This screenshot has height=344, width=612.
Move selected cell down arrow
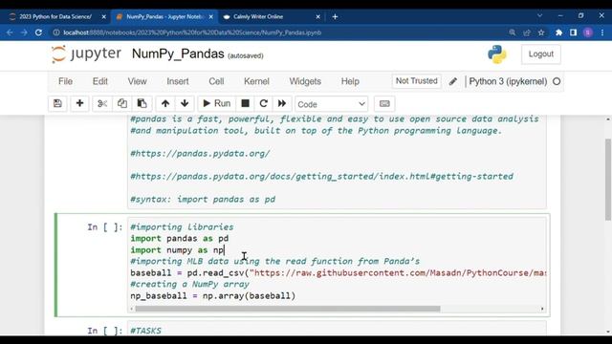185,104
